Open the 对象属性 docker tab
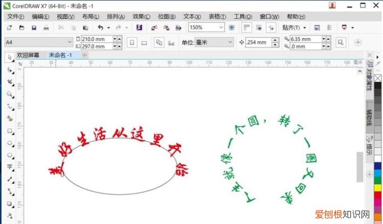The height and width of the screenshot is (224, 383). [x=369, y=77]
